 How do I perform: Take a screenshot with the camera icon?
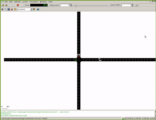pyautogui.click(x=38, y=9)
